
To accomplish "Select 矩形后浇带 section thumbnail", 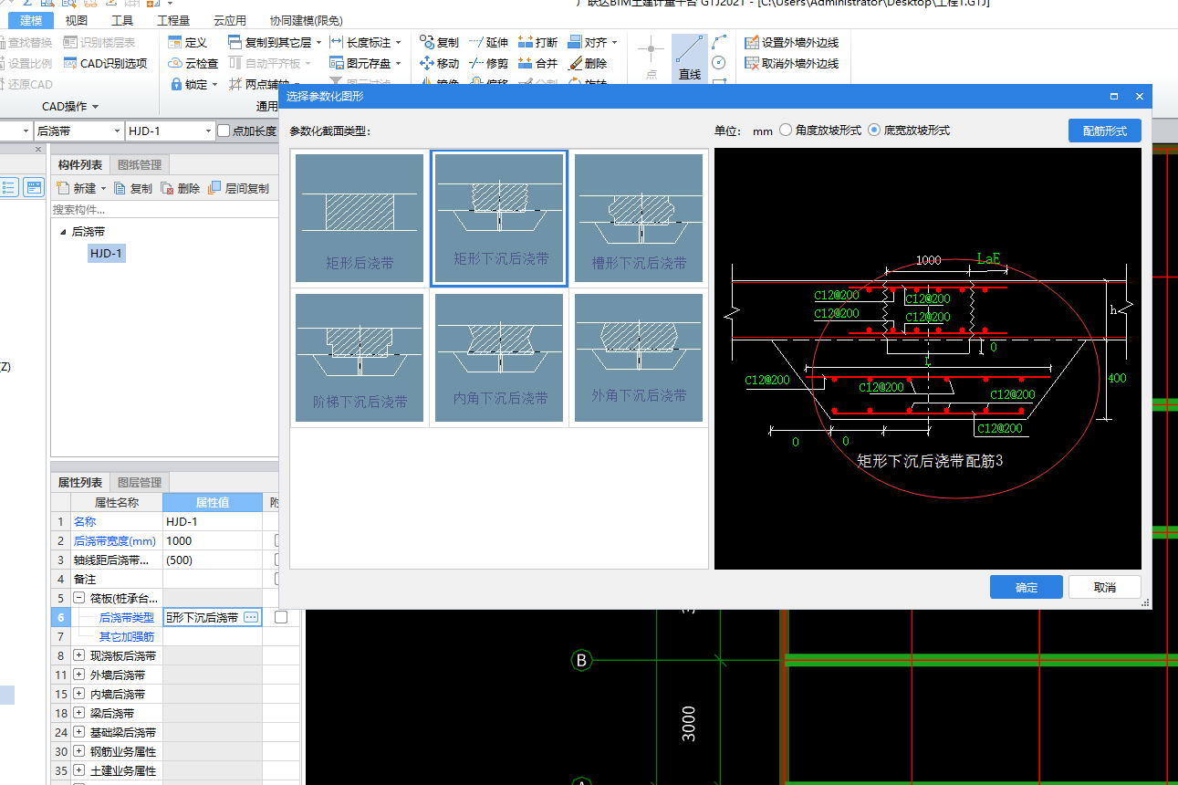I will click(x=360, y=217).
